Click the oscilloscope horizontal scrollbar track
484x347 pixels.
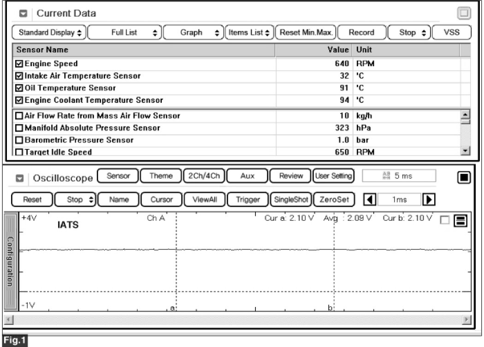click(x=238, y=319)
